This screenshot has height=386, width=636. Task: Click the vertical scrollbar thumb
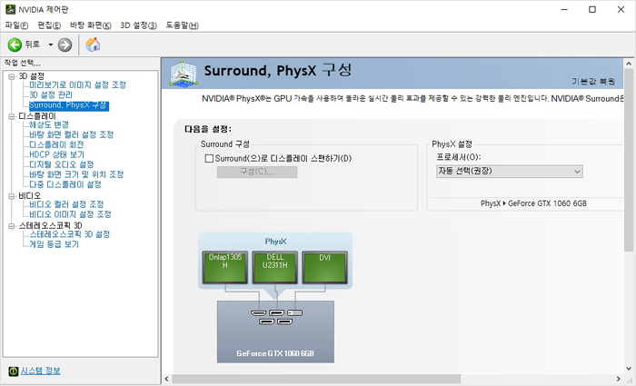[x=629, y=160]
